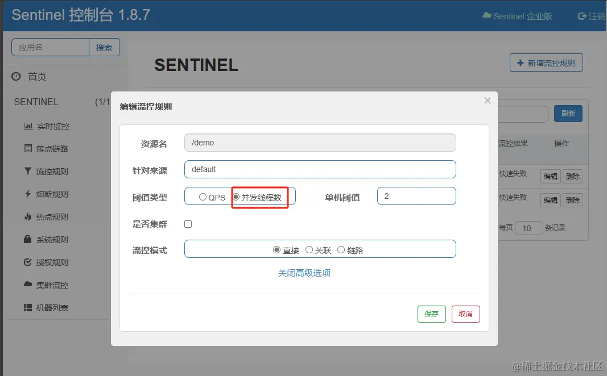Select the QPS threshold type radio
The height and width of the screenshot is (376, 607).
coord(203,197)
